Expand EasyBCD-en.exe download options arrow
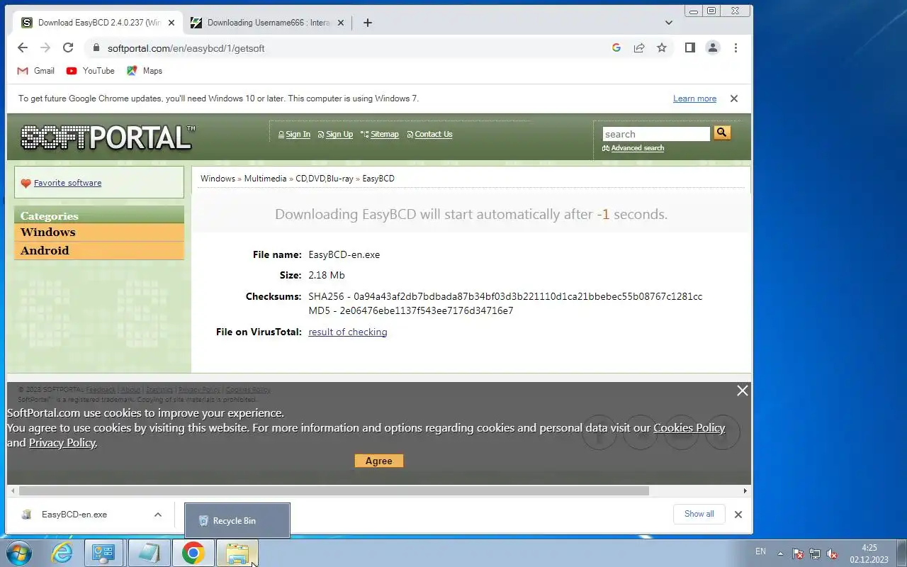907x567 pixels. click(157, 515)
